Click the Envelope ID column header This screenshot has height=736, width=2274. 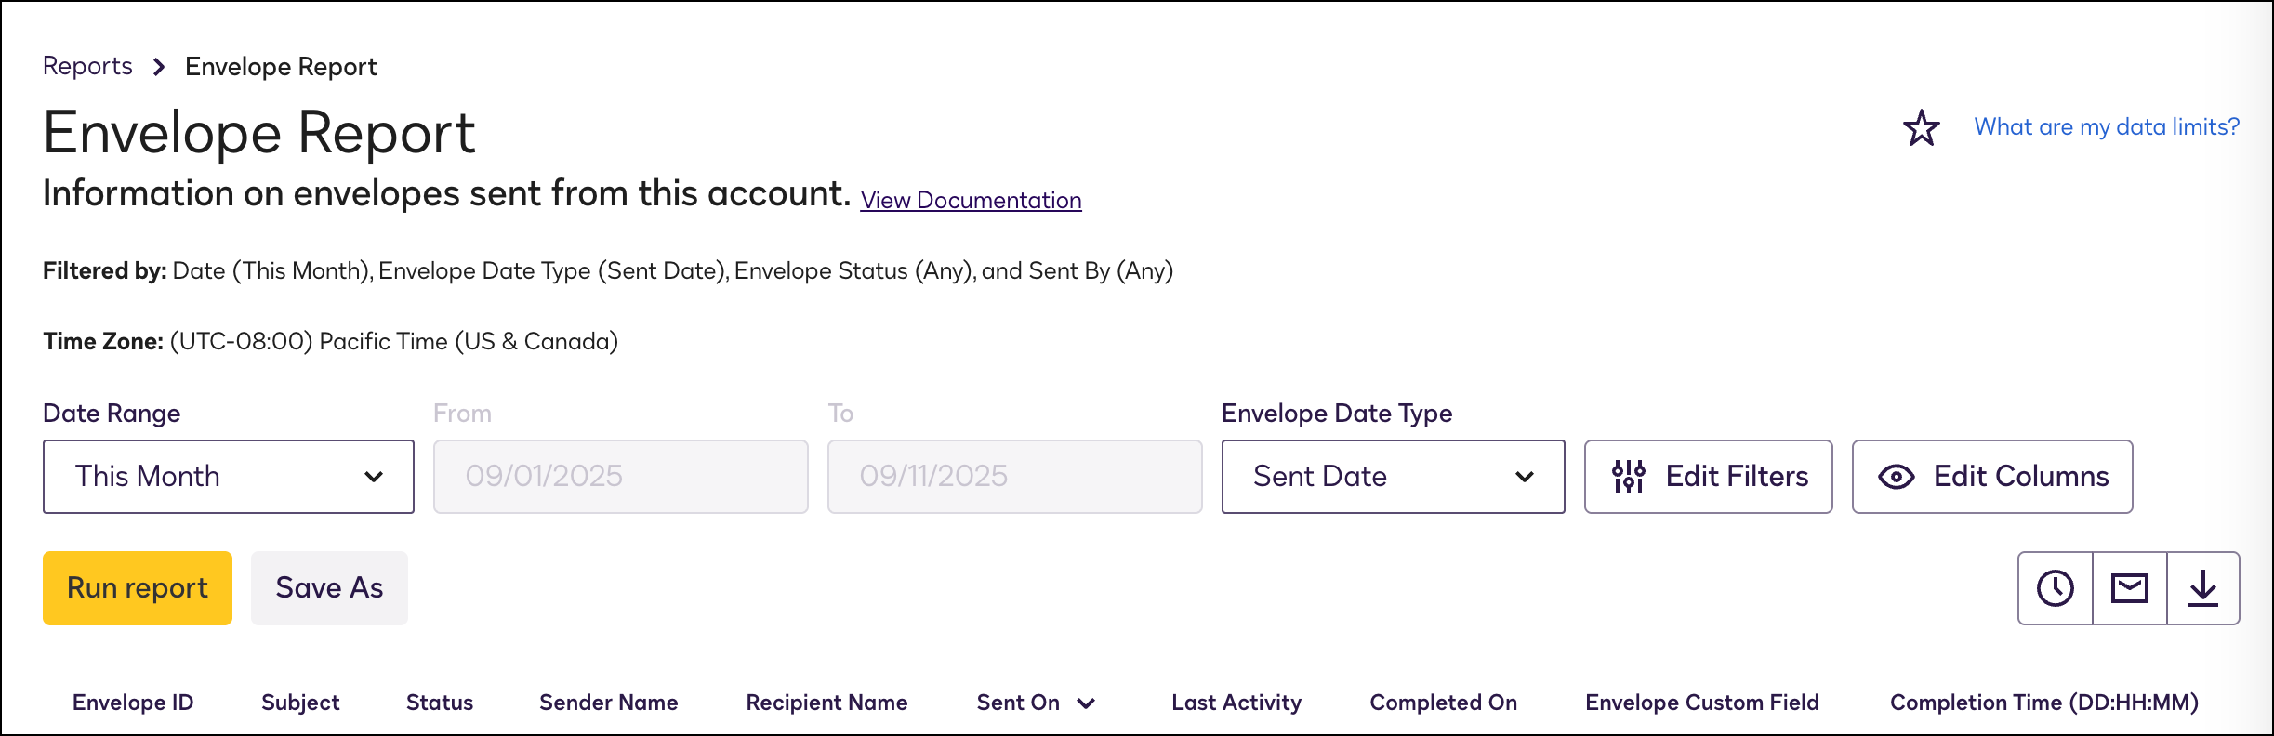(133, 703)
